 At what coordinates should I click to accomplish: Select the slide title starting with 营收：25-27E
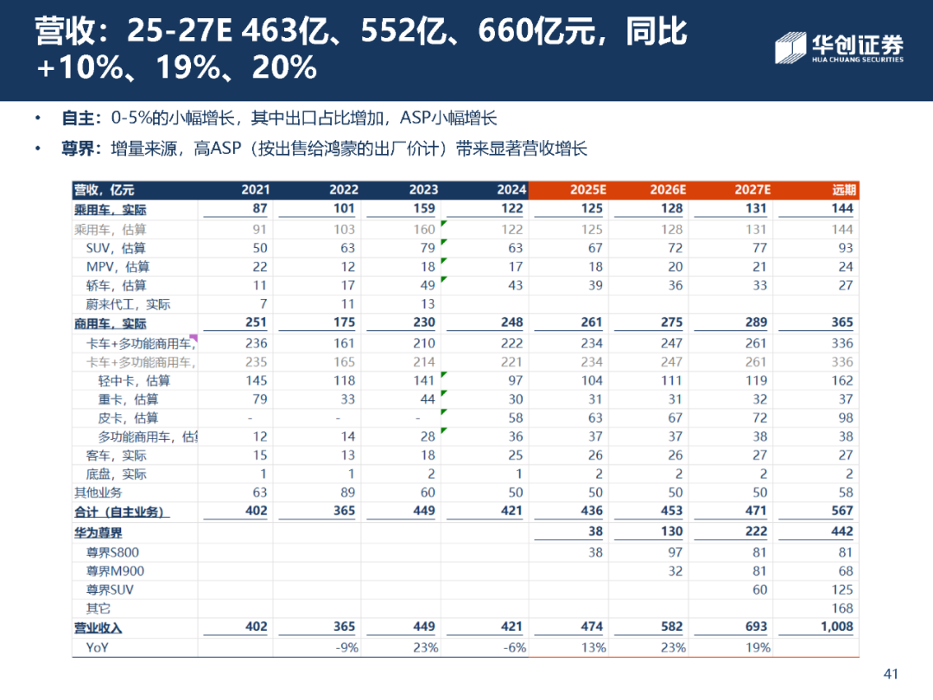[360, 48]
